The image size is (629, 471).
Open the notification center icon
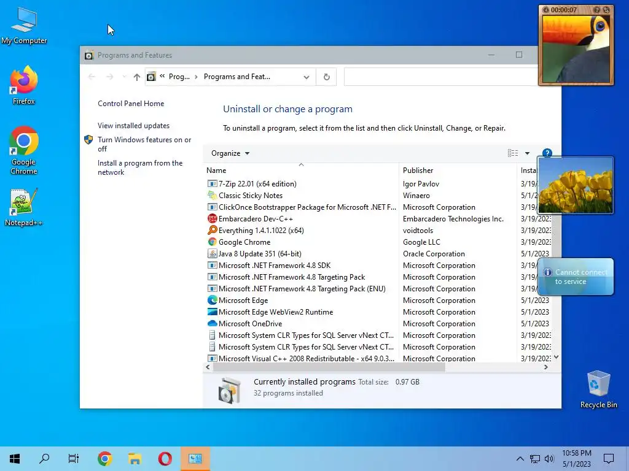(609, 459)
